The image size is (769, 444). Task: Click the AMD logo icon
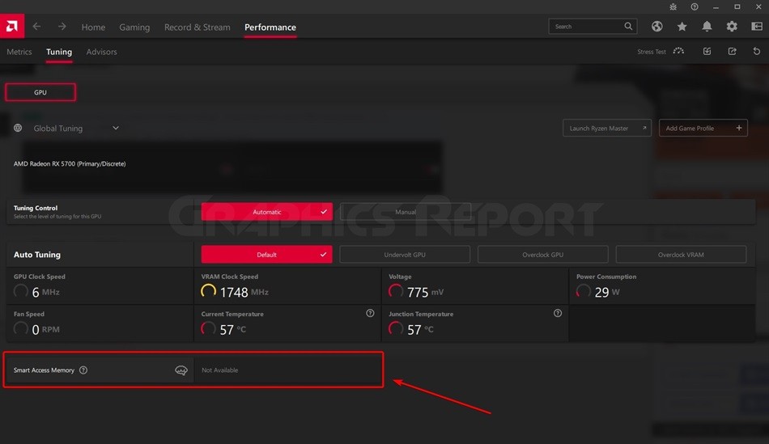pyautogui.click(x=12, y=26)
